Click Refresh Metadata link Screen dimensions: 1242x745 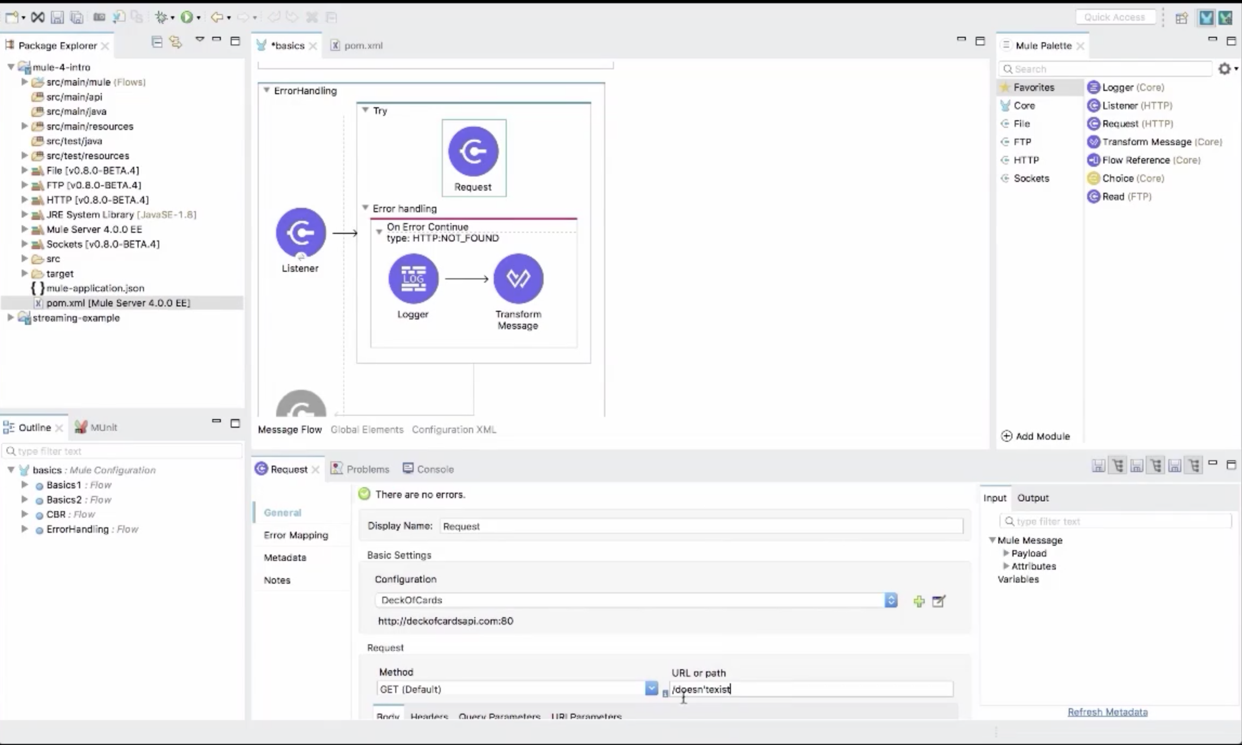point(1107,712)
